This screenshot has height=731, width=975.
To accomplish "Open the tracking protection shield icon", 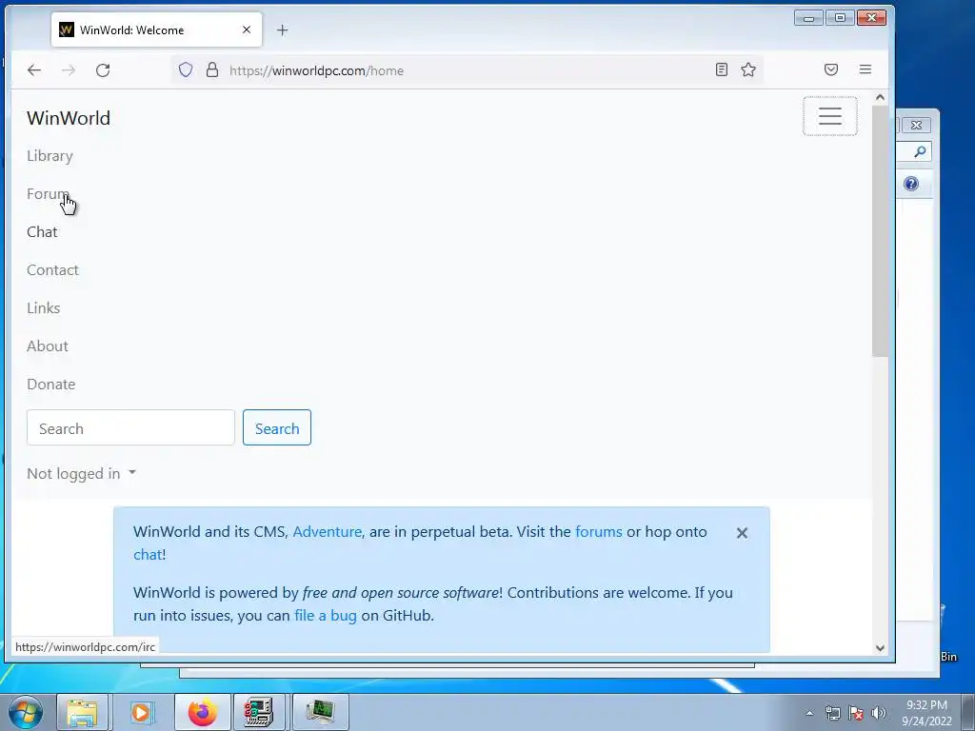I will tap(186, 69).
